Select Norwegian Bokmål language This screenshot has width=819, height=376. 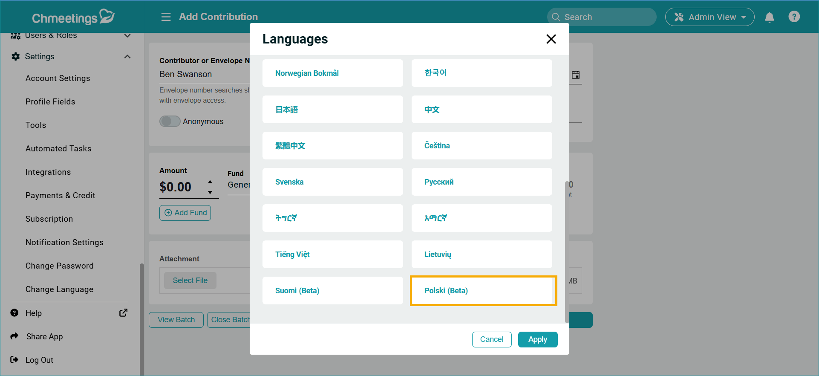(333, 73)
